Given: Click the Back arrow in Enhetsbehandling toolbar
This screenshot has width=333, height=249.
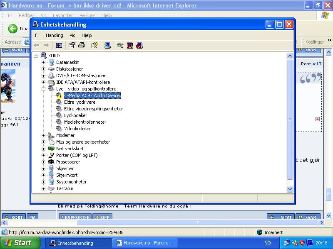Looking at the screenshot, I should pyautogui.click(x=37, y=45).
